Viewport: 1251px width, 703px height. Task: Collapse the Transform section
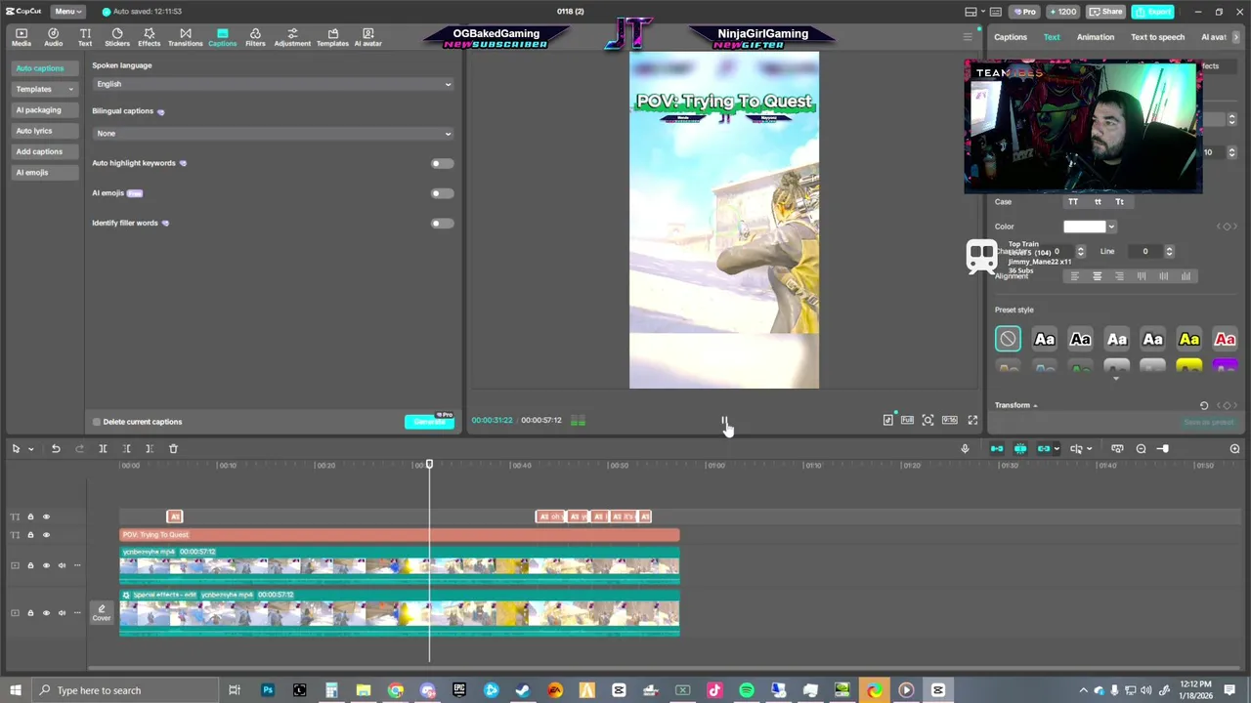(1035, 405)
